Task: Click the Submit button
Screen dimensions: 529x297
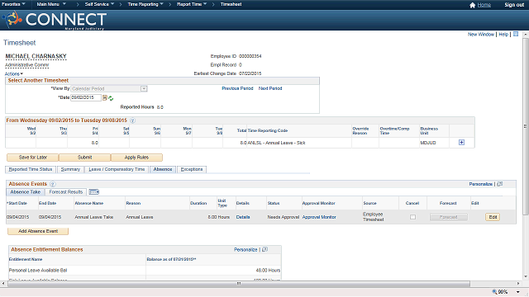Action: pyautogui.click(x=84, y=158)
